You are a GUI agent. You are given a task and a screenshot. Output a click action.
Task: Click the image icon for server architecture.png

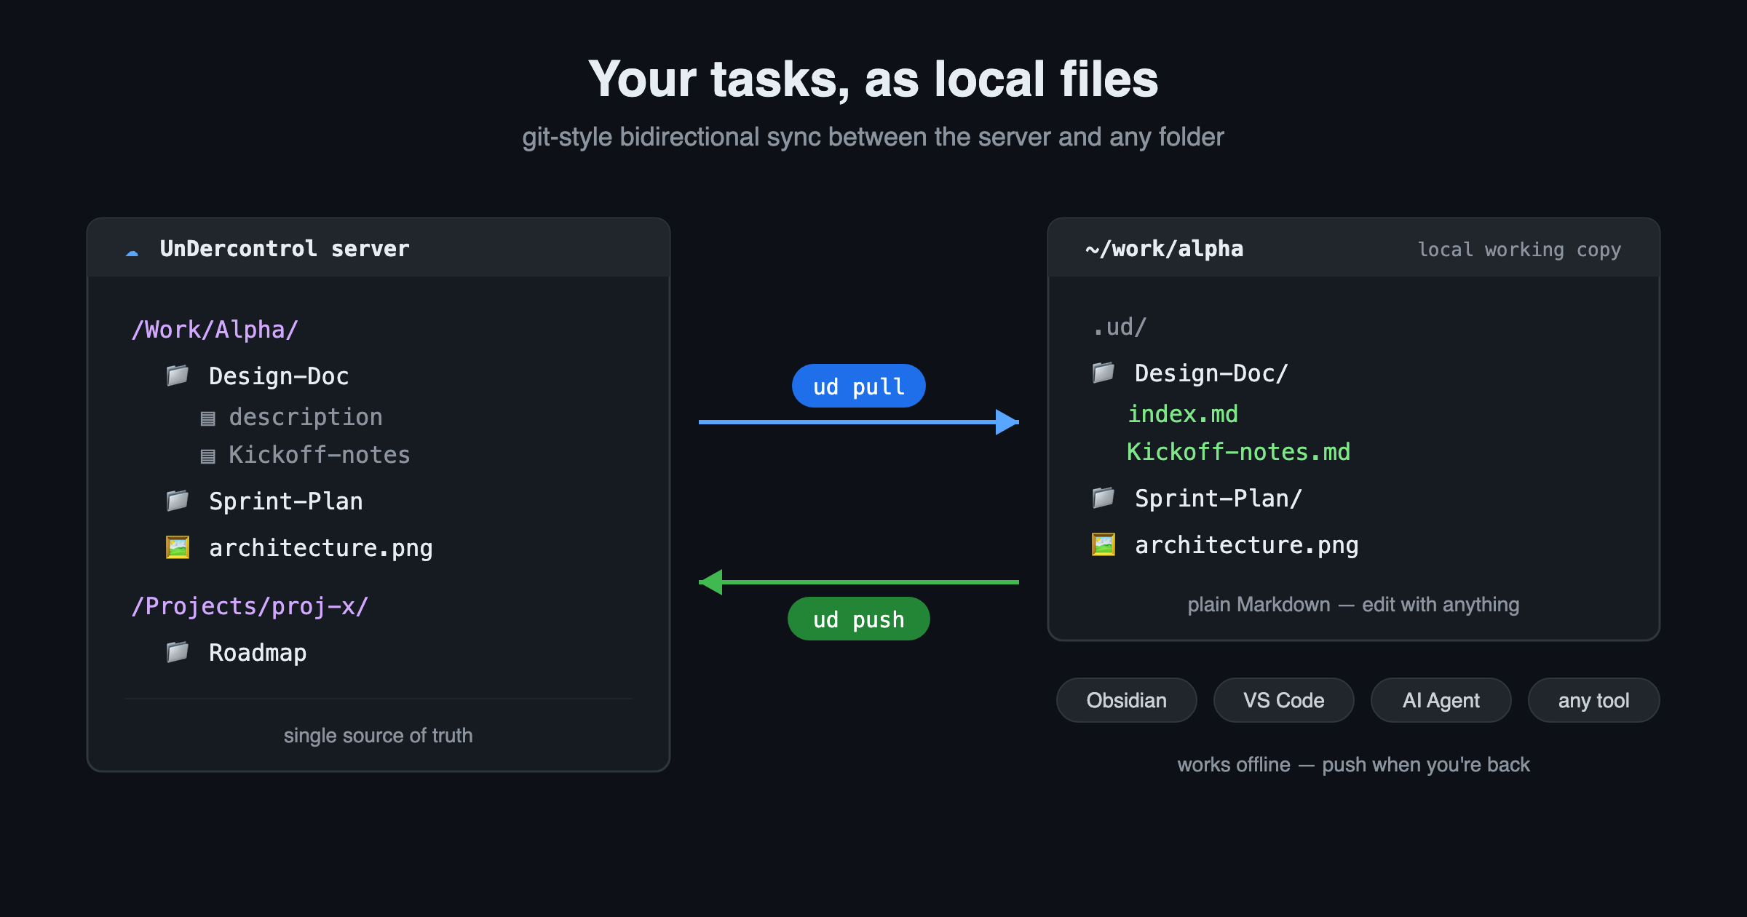(178, 547)
